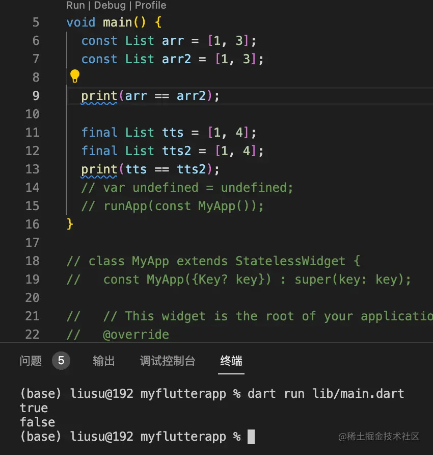Viewport: 433px width, 455px height.
Task: Click line number 9 in gutter
Action: point(36,96)
